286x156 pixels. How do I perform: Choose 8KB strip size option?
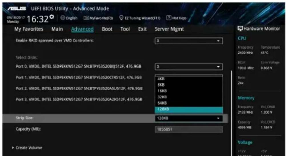tap(189, 85)
